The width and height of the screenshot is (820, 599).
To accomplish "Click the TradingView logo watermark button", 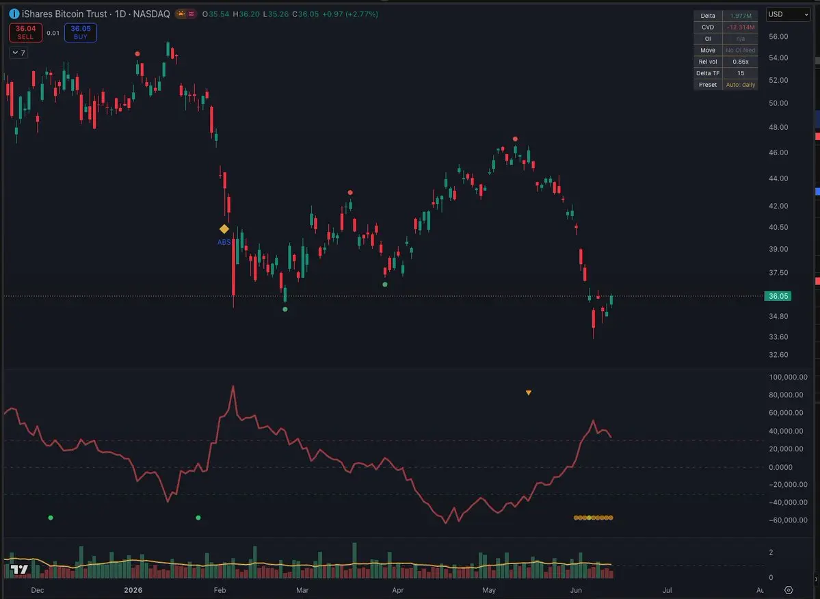I will click(x=19, y=569).
